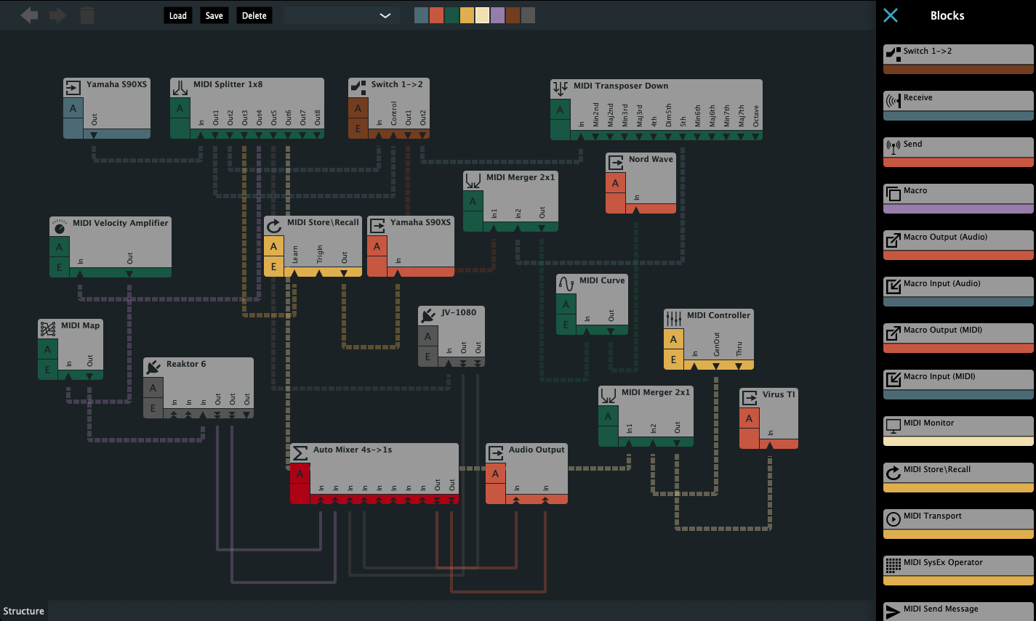Click the Auto Mixer 4s->1s sigma icon
This screenshot has height=621, width=1036.
[x=300, y=453]
